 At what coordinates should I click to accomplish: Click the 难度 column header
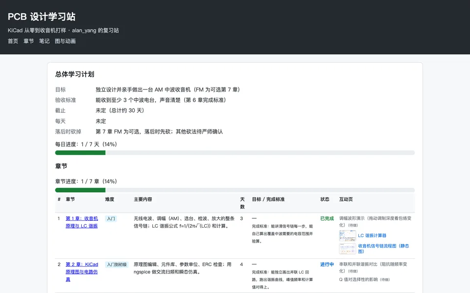point(109,199)
